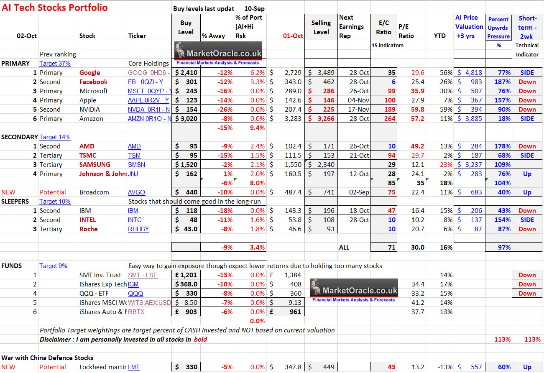Select the SAMSUNG stock name cell
The width and height of the screenshot is (544, 373).
(95, 165)
